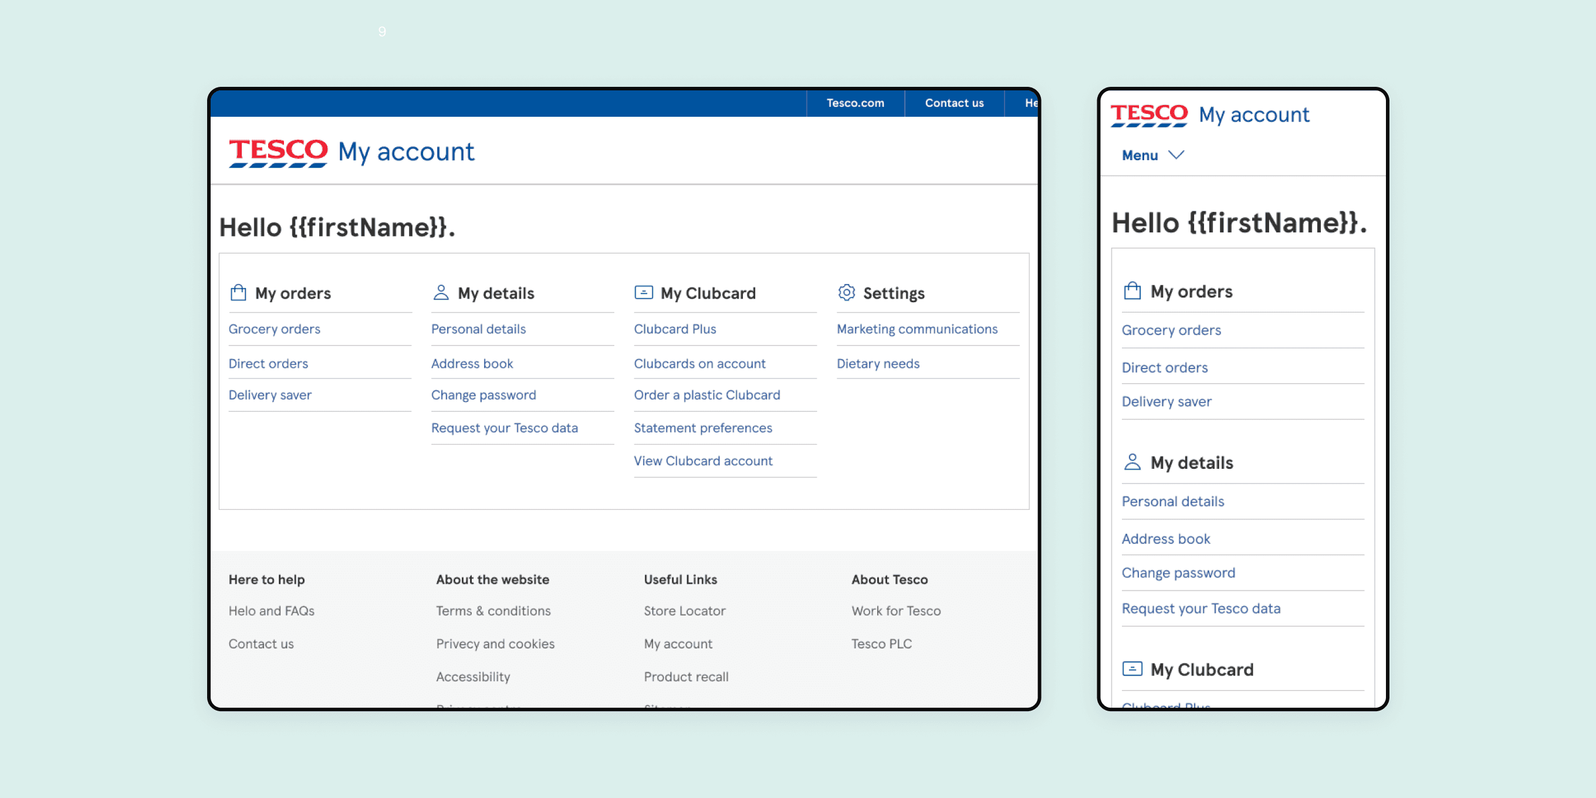This screenshot has width=1596, height=798.
Task: Open Statement preferences
Action: click(702, 428)
